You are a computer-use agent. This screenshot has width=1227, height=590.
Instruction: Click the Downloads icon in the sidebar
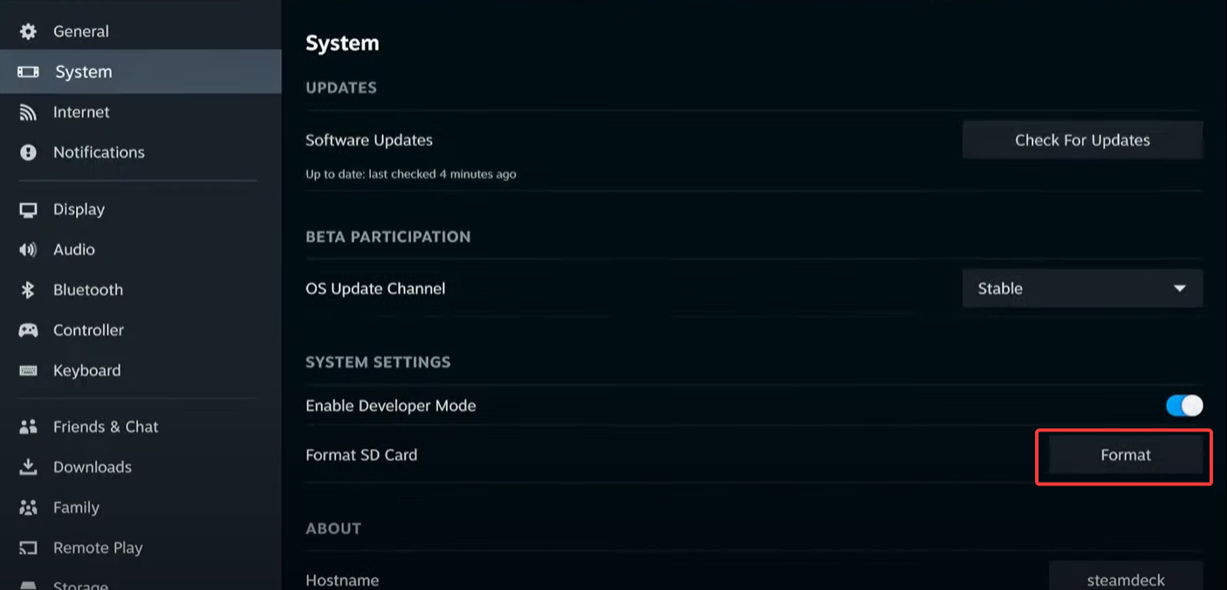coord(29,467)
